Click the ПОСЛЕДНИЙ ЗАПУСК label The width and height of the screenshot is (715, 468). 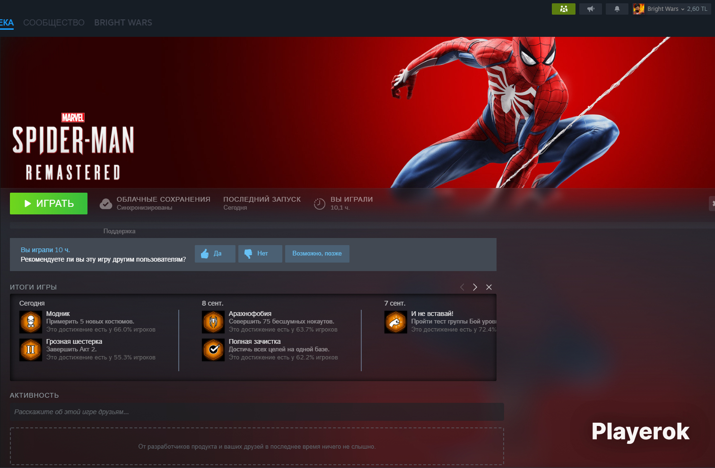[262, 199]
